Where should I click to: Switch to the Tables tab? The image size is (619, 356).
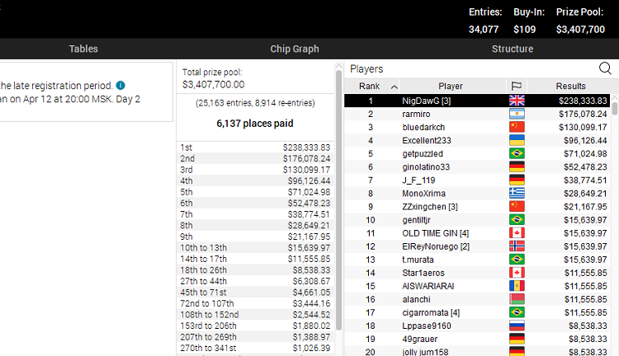tap(83, 49)
